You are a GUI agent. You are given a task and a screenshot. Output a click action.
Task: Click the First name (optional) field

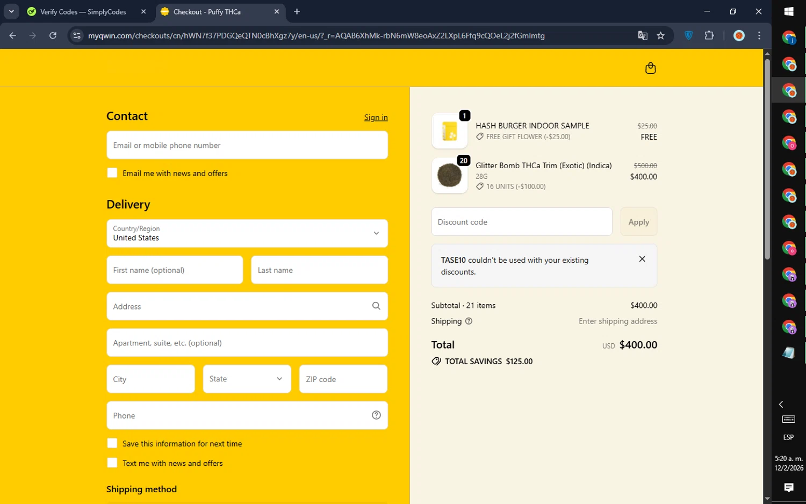175,270
